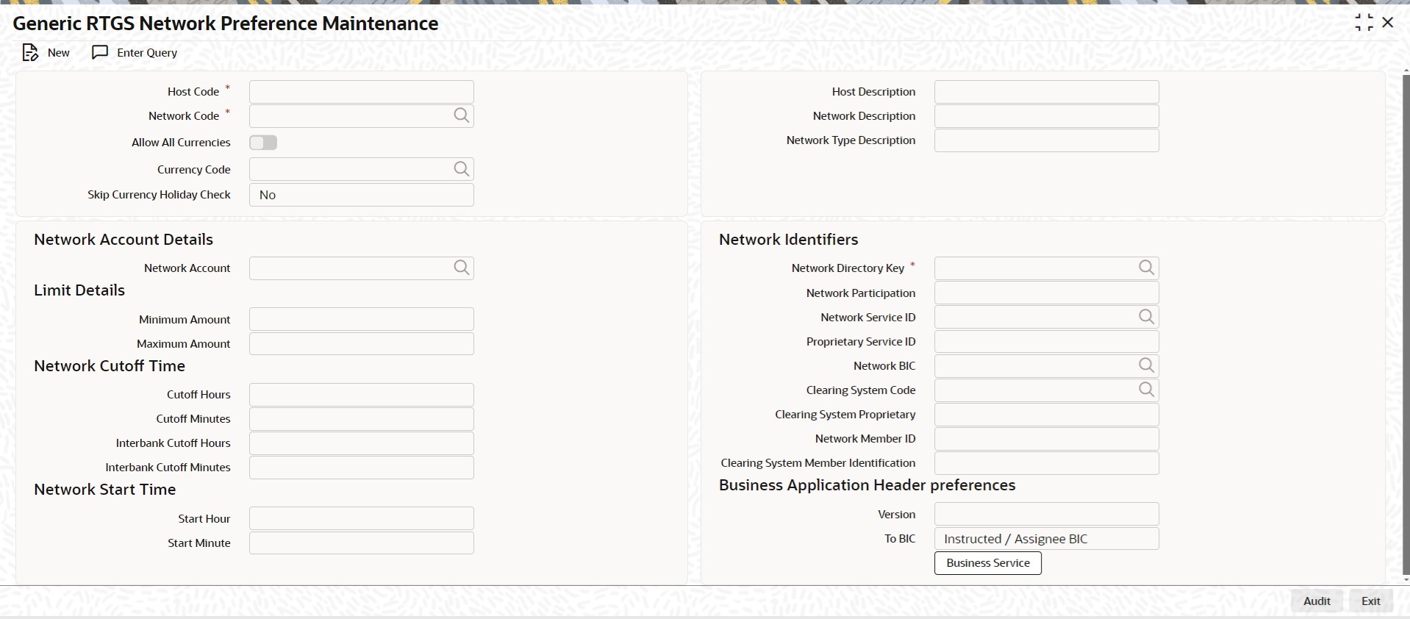Click the Business Application Header preferences heading

click(x=867, y=485)
